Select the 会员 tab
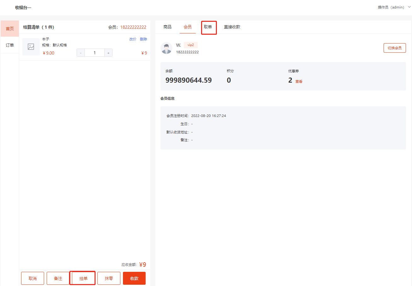This screenshot has height=286, width=412. (x=188, y=27)
